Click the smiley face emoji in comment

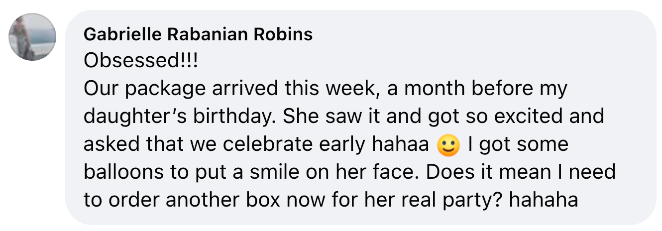[x=448, y=145]
